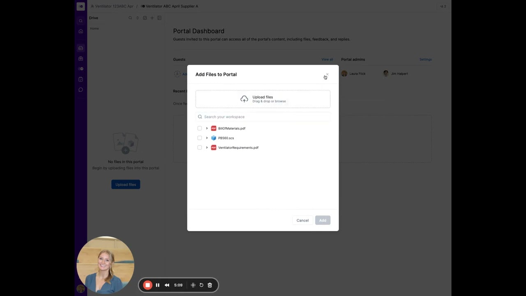Click the VentilatorRequirements.pdf PDF icon
Screen dimensions: 526x296
214,147
